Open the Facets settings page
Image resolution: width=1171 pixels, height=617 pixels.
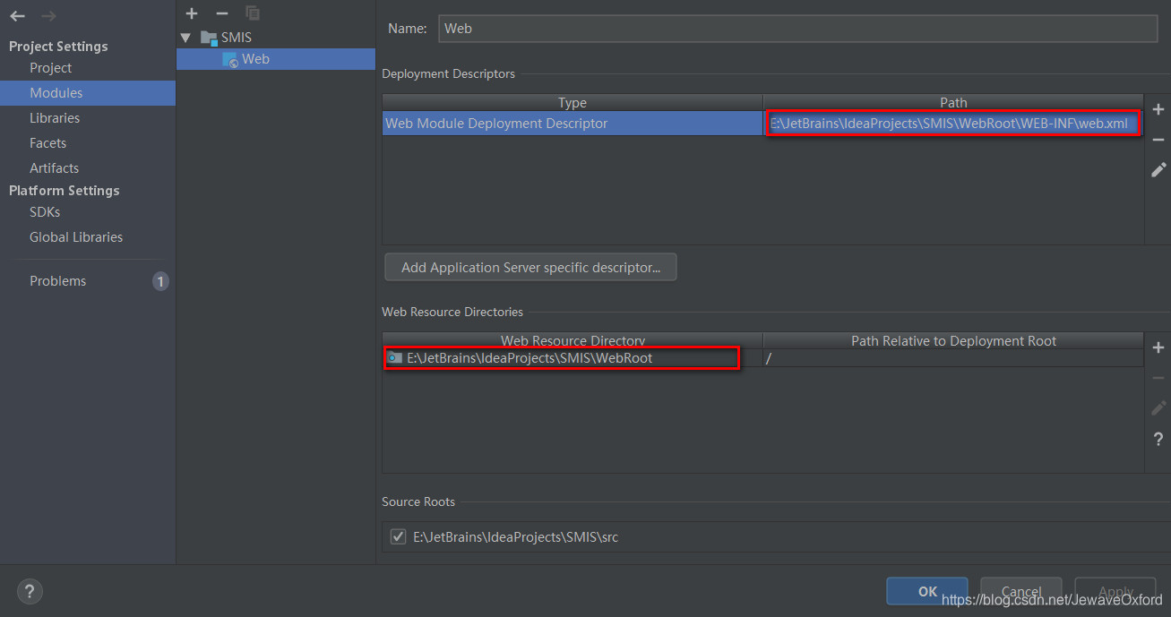(x=47, y=143)
